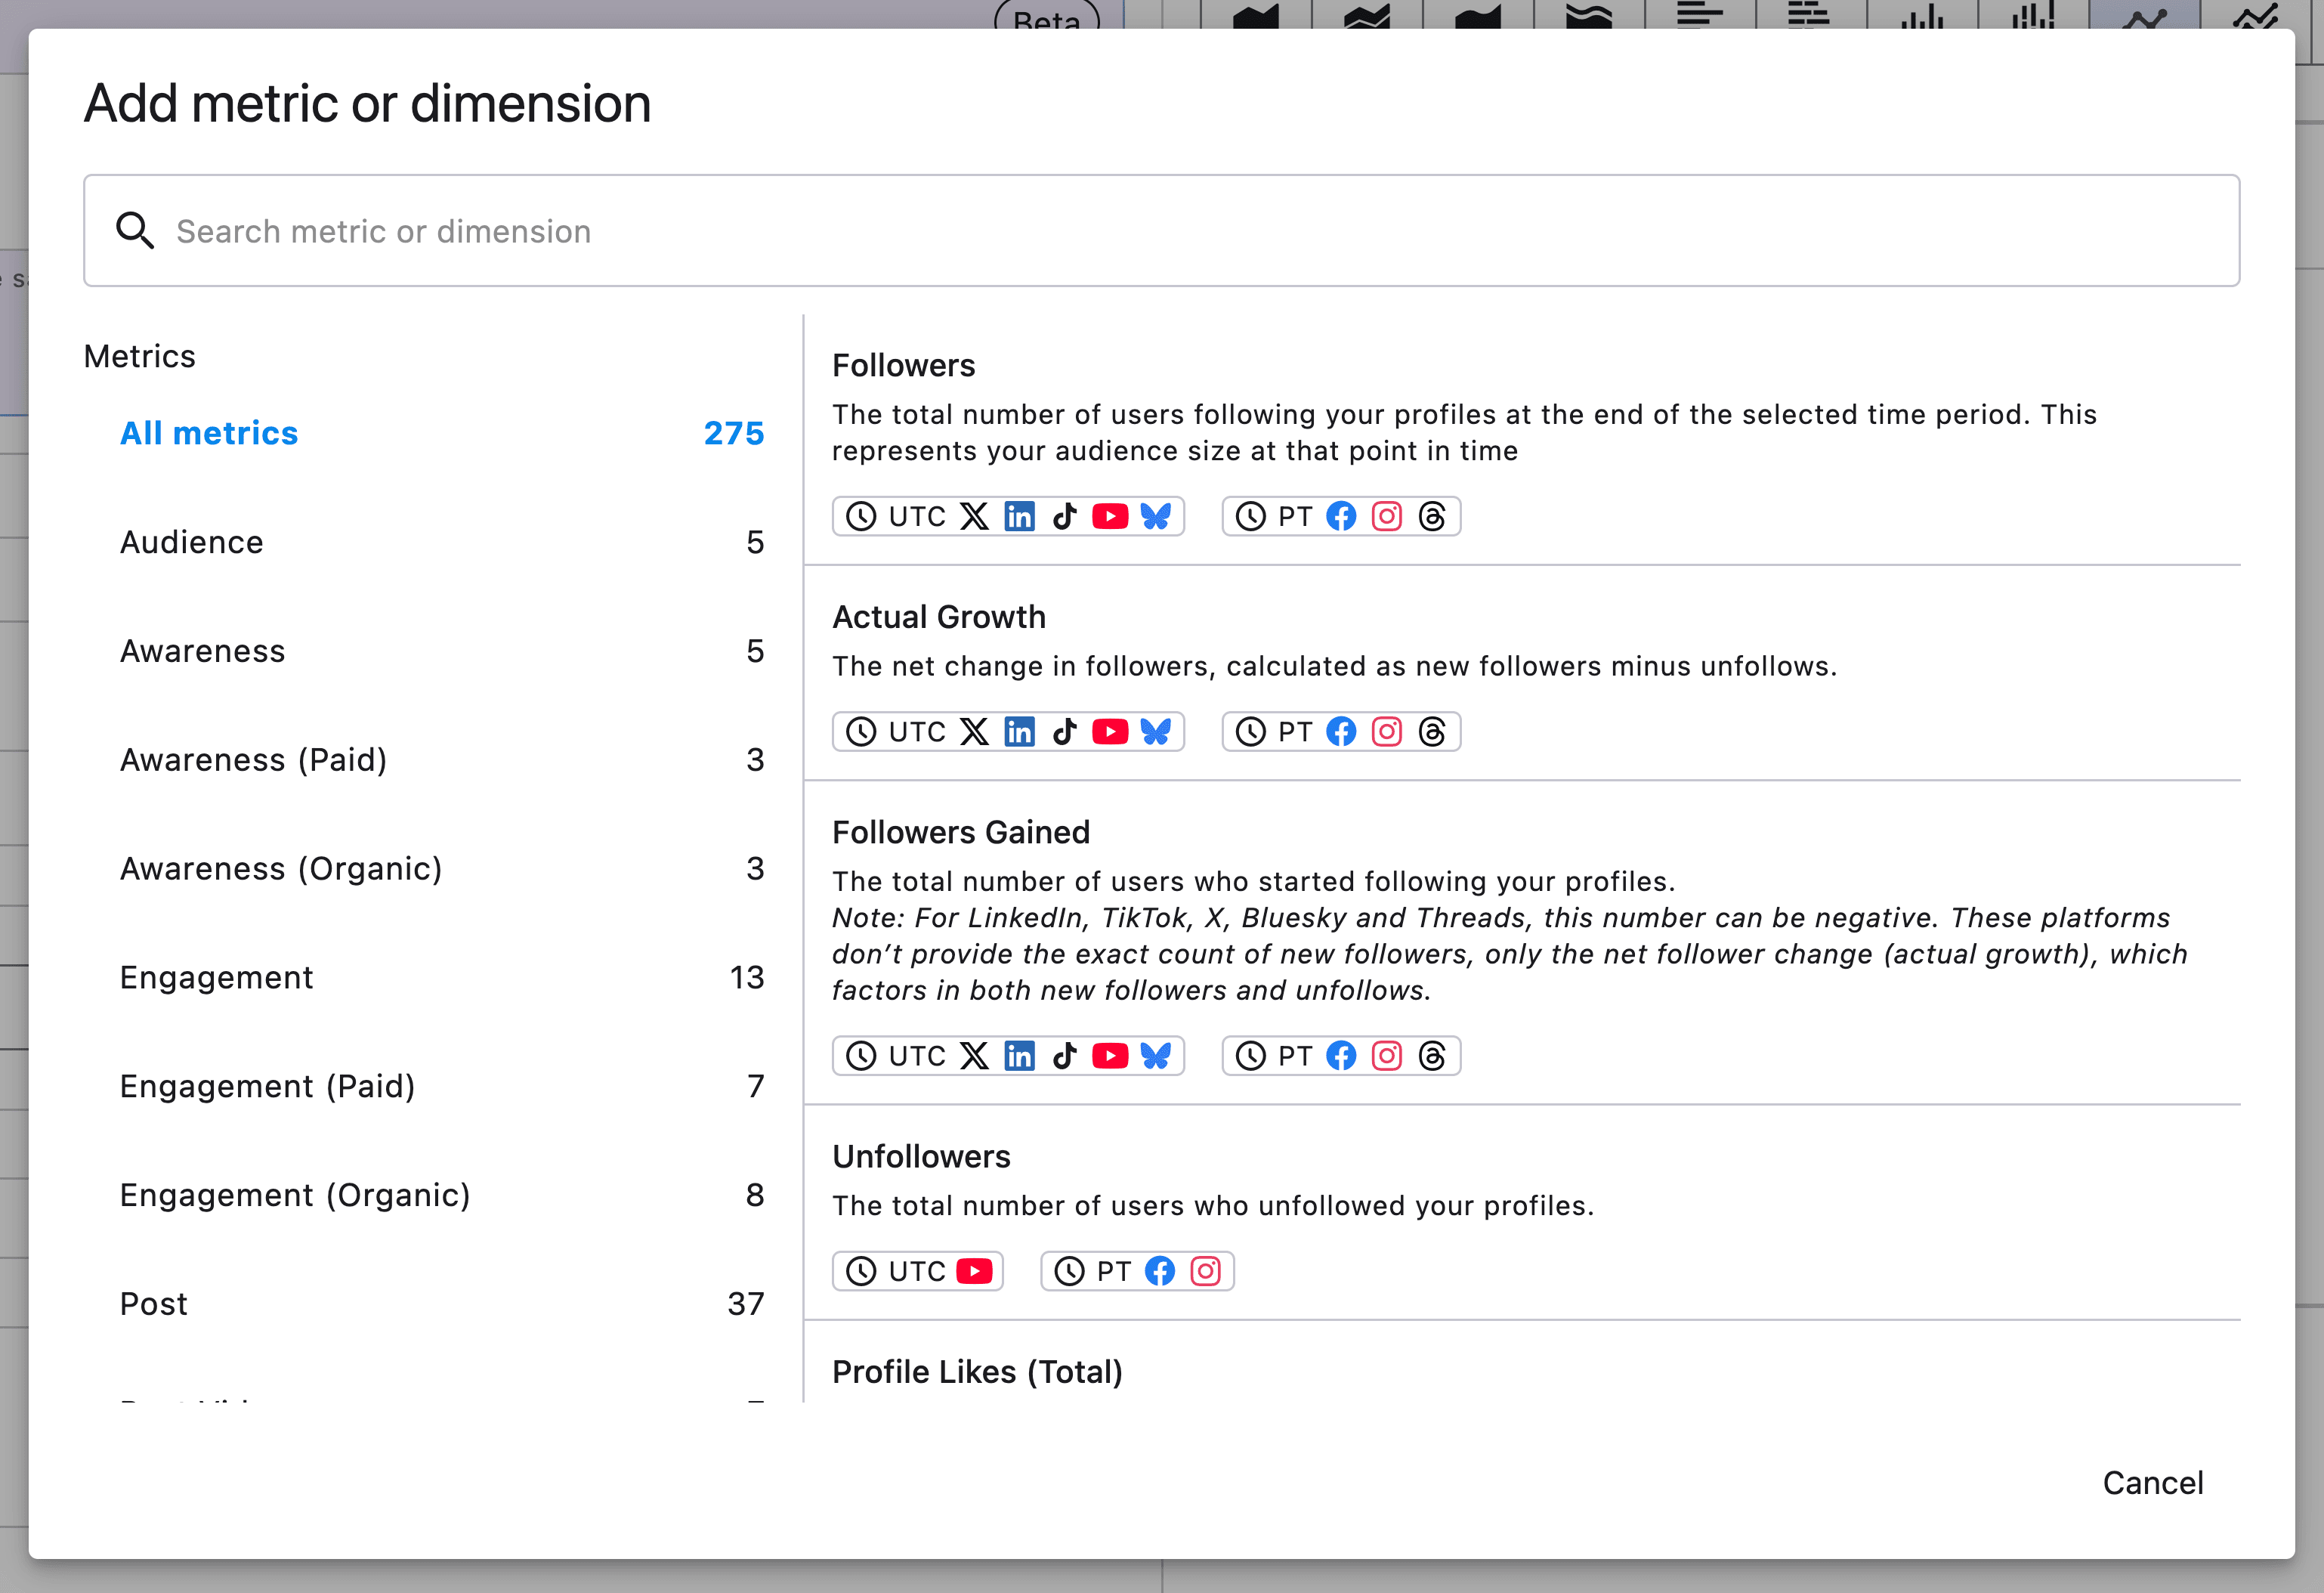The width and height of the screenshot is (2324, 1593).
Task: Click Bluesky icon in Followers Gained row
Action: pyautogui.click(x=1156, y=1056)
